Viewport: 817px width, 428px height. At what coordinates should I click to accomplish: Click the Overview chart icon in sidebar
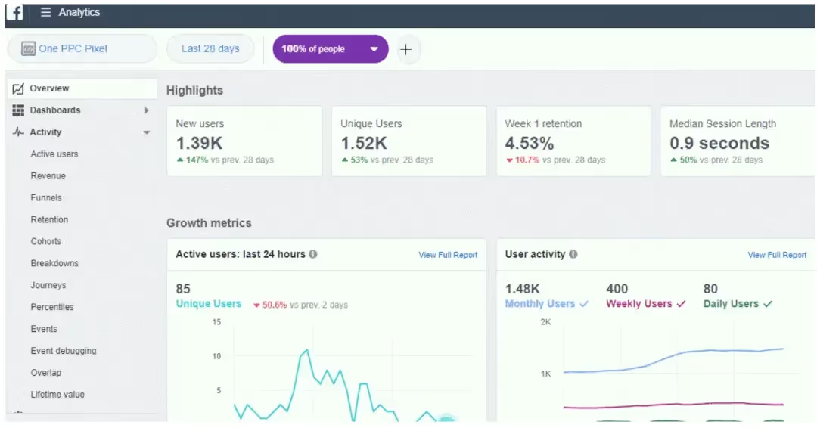tap(19, 88)
